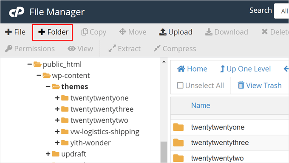The width and height of the screenshot is (289, 163).
Task: Select wp-content folder in tree
Action: pyautogui.click(x=66, y=76)
